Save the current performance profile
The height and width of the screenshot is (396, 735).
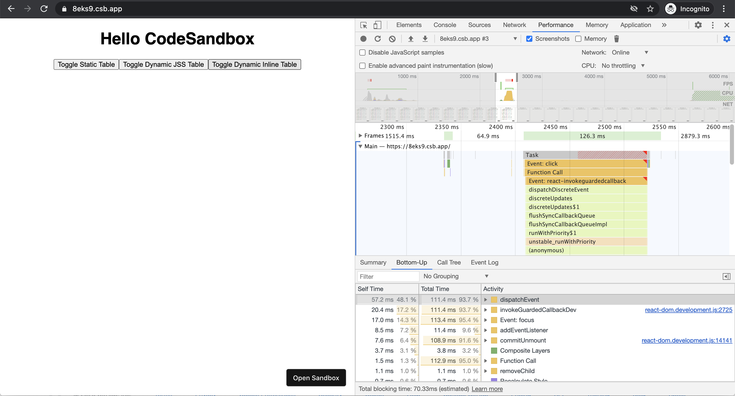pyautogui.click(x=425, y=39)
